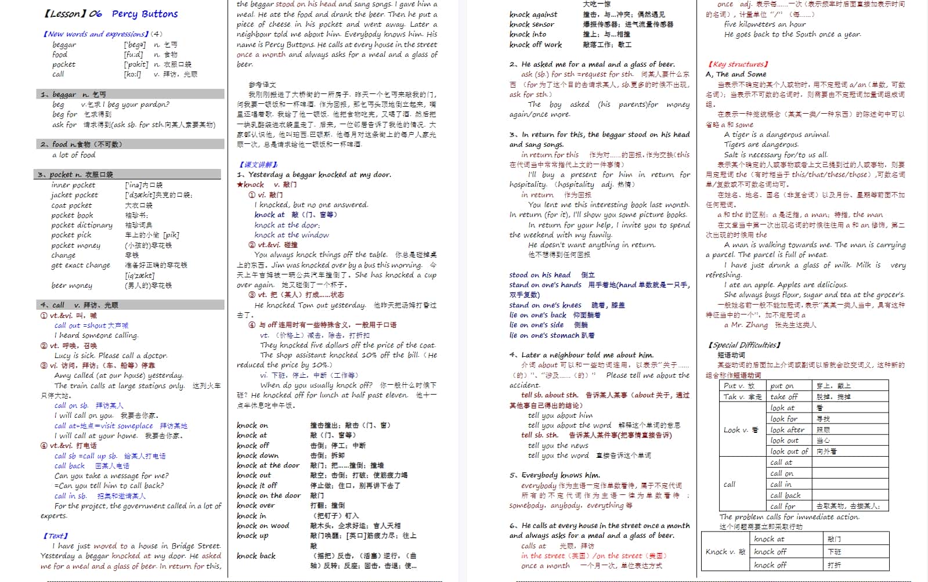The width and height of the screenshot is (928, 582).
Task: Click the list entry "knock out"
Action: (x=254, y=475)
